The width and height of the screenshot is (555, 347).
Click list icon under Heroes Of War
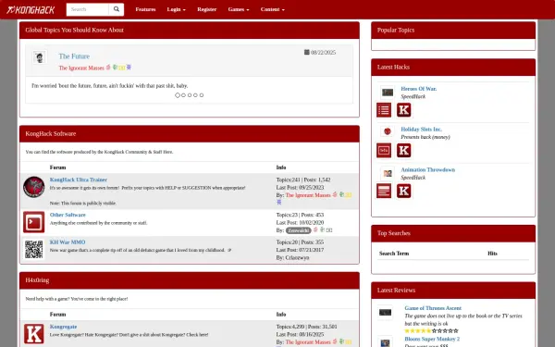point(384,110)
